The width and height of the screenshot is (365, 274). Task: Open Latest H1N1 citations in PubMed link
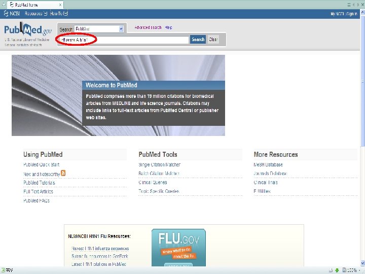pos(99,264)
